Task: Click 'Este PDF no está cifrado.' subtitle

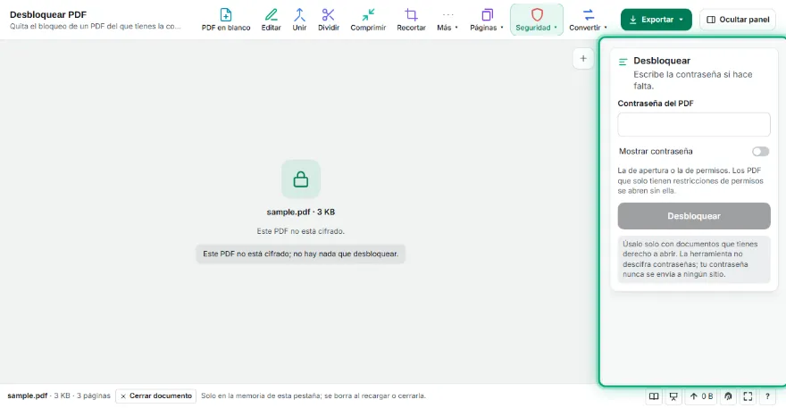Action: pos(301,231)
